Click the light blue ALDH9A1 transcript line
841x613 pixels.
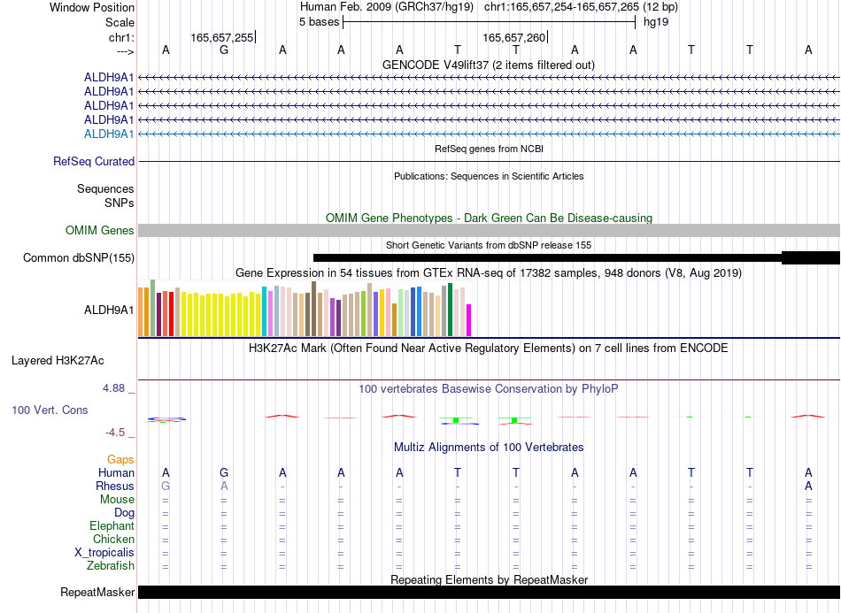click(489, 134)
